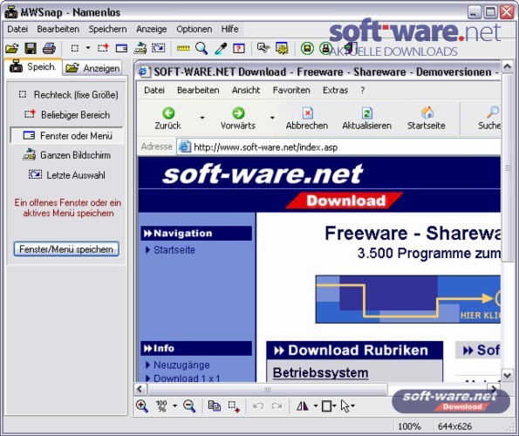Click the copy to clipboard icon
Image resolution: width=519 pixels, height=436 pixels.
(215, 405)
